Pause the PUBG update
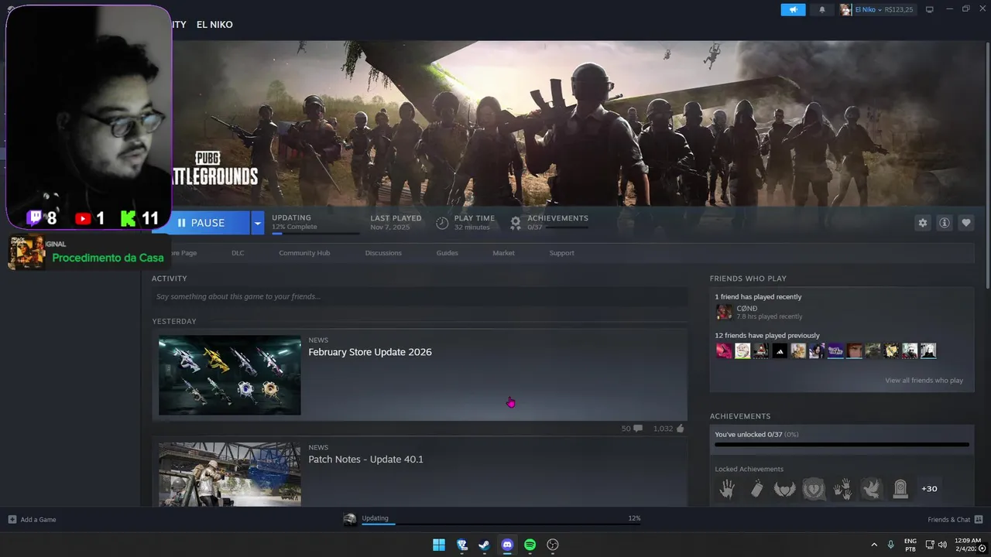Image resolution: width=991 pixels, height=557 pixels. (201, 223)
